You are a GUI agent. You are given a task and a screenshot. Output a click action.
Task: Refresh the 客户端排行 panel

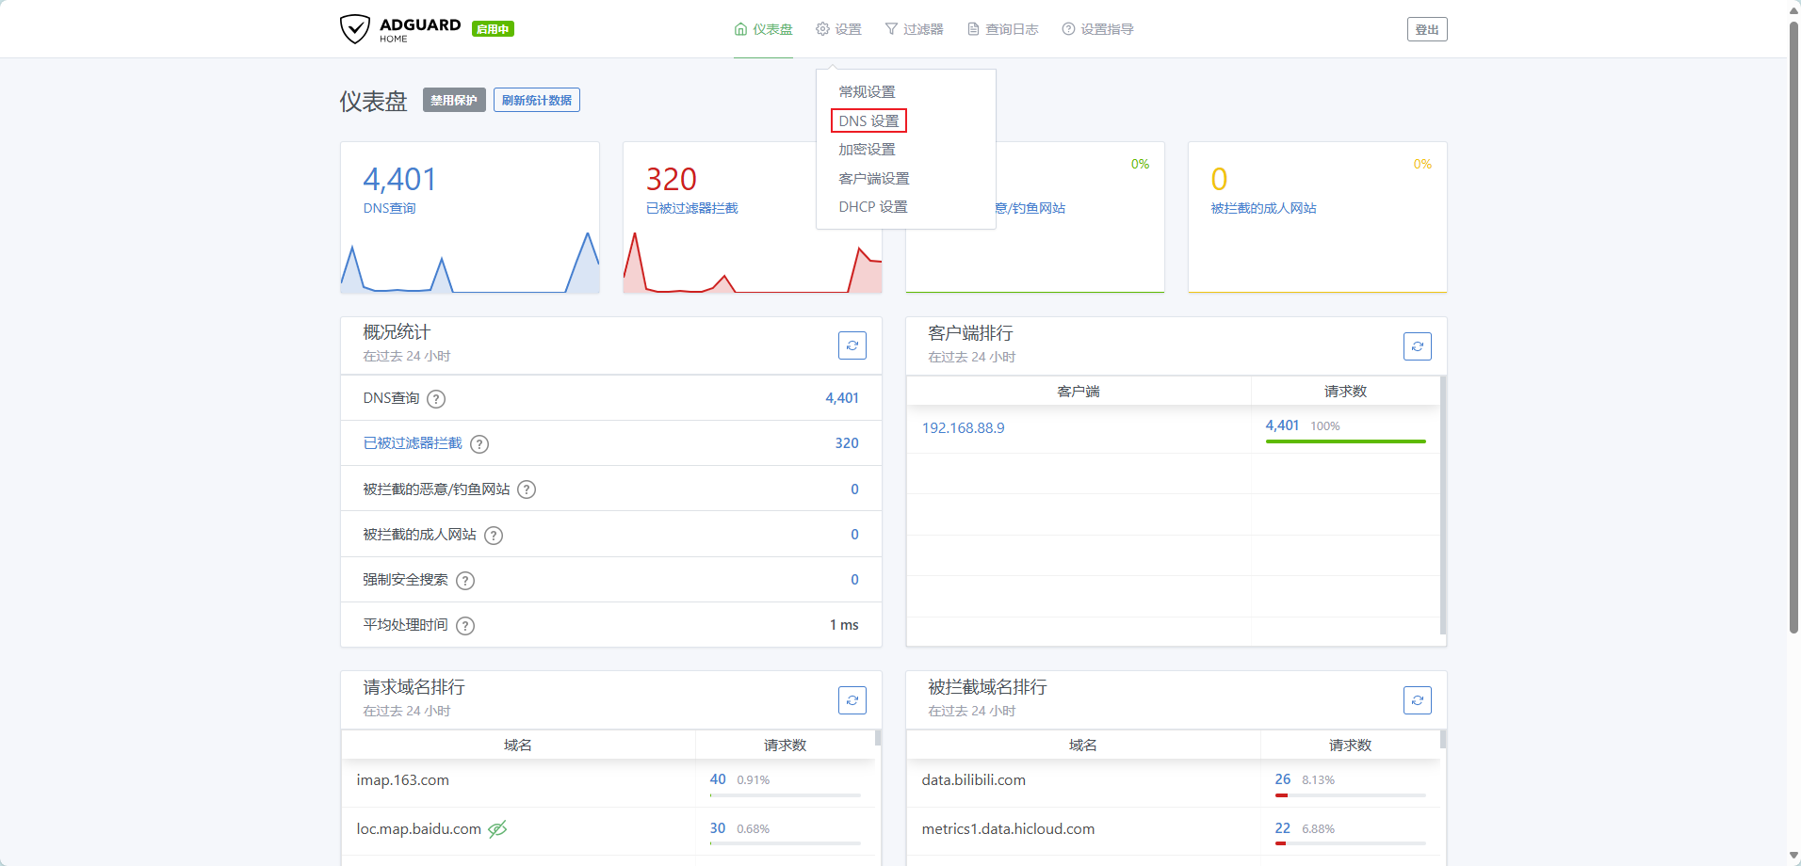point(1417,345)
